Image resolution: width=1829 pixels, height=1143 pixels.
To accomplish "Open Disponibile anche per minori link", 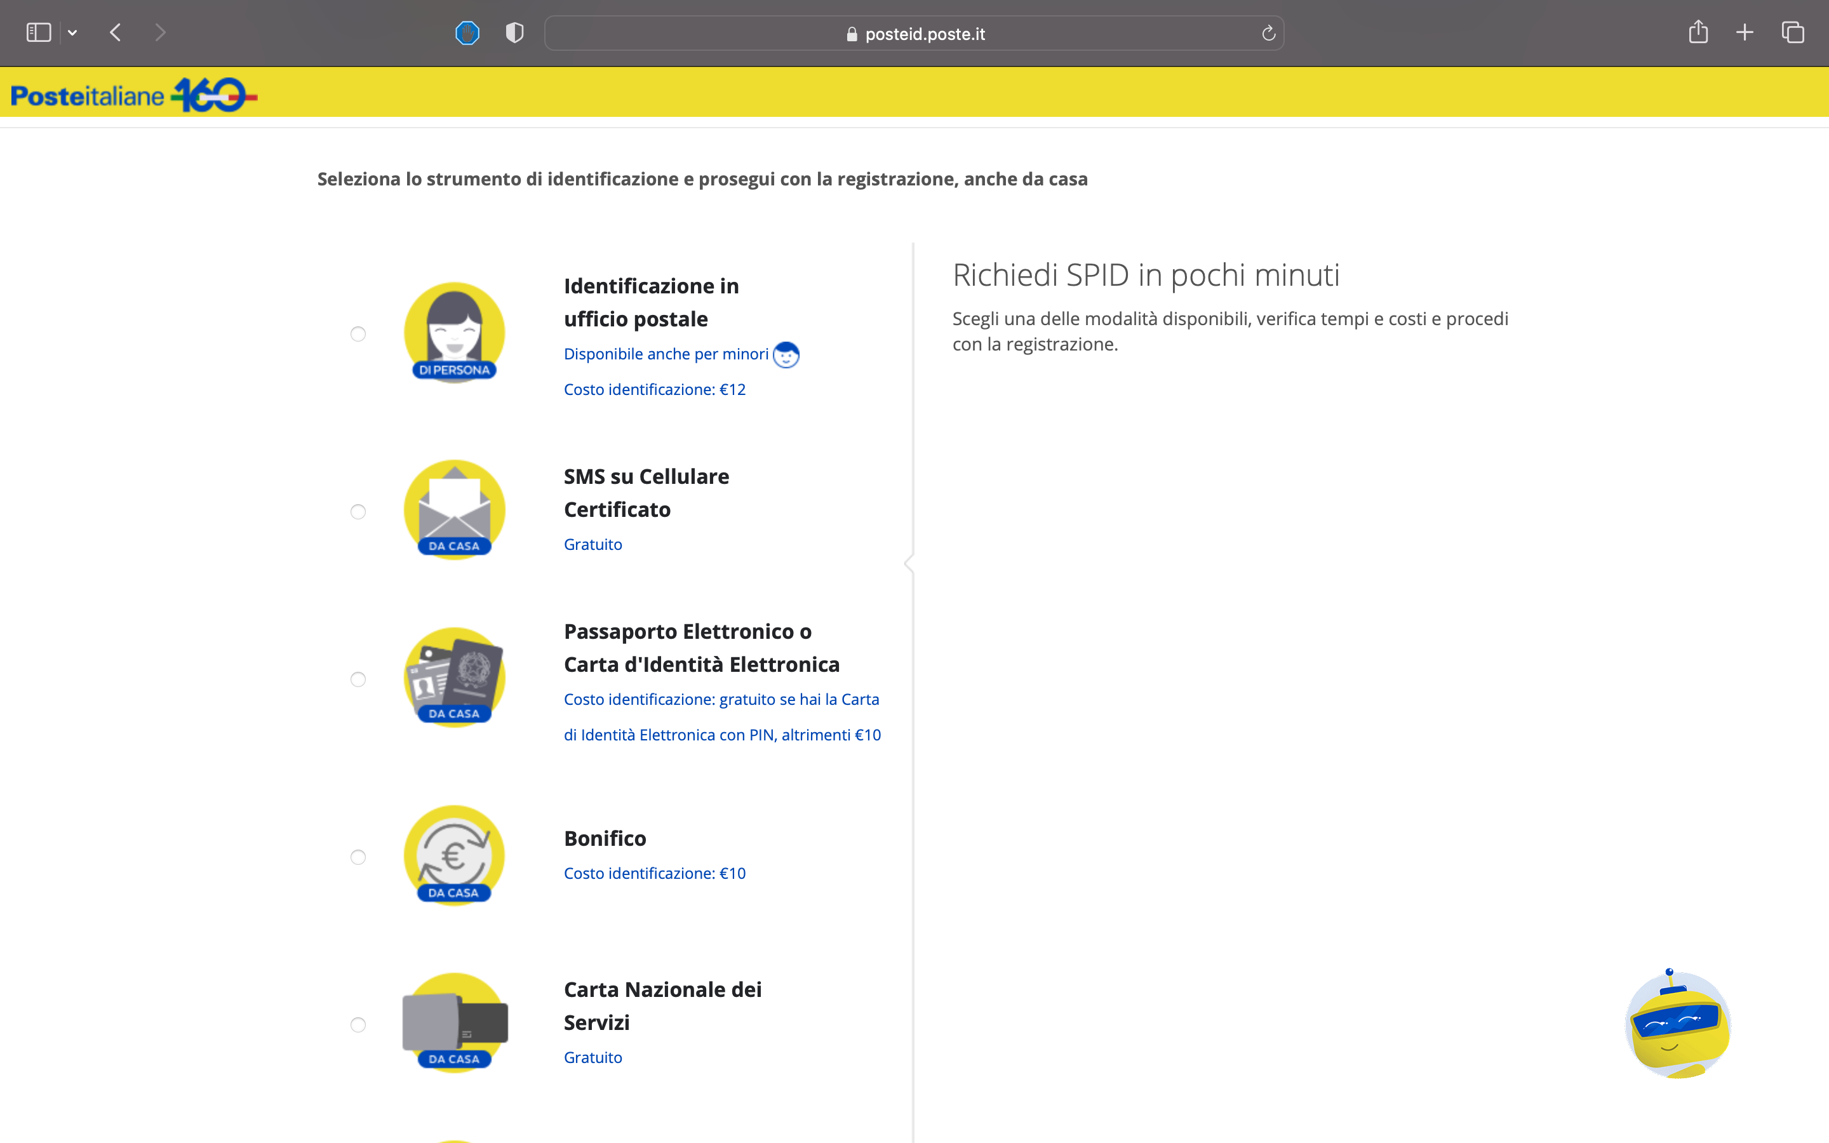I will click(665, 353).
